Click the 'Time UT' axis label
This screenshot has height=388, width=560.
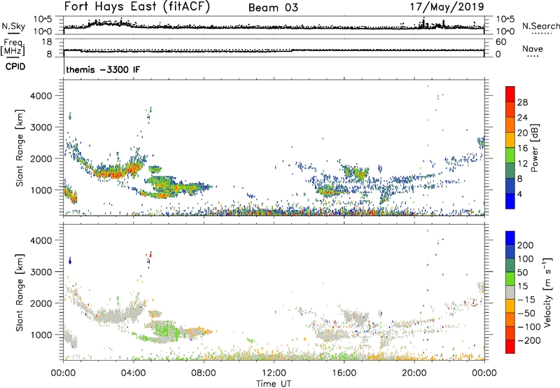(274, 383)
